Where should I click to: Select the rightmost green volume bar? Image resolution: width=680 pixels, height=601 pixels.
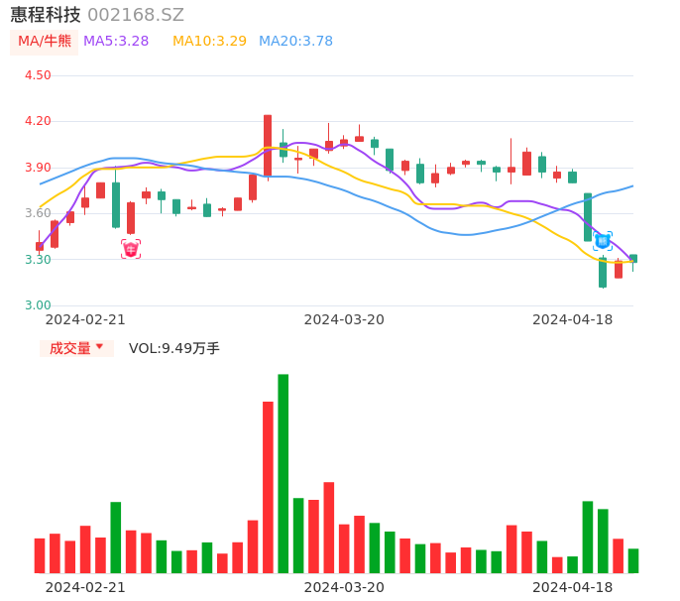(x=633, y=560)
